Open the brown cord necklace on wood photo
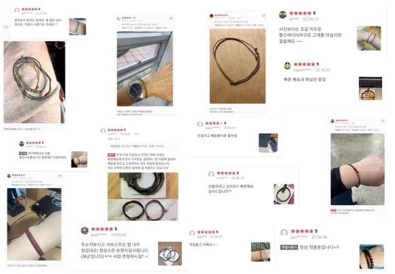This screenshot has height=274, width=395. (238, 66)
